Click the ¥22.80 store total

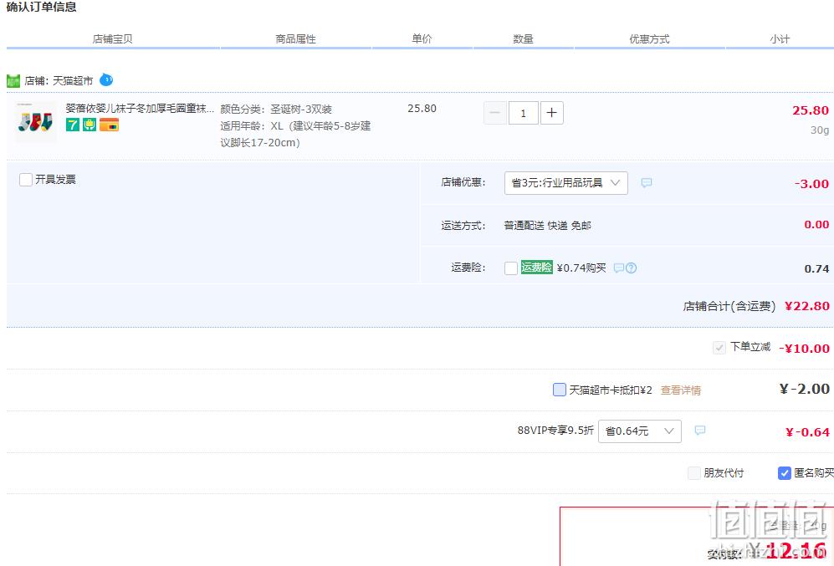point(807,306)
